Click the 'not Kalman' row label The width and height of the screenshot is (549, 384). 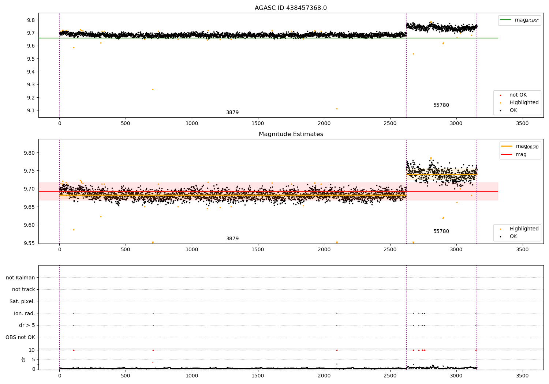[20, 278]
